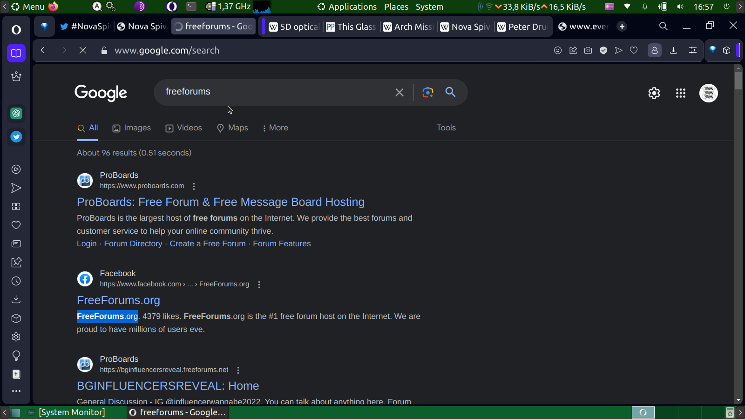Open the BGINFLUENCERSREVEAL: Home result

coord(168,386)
